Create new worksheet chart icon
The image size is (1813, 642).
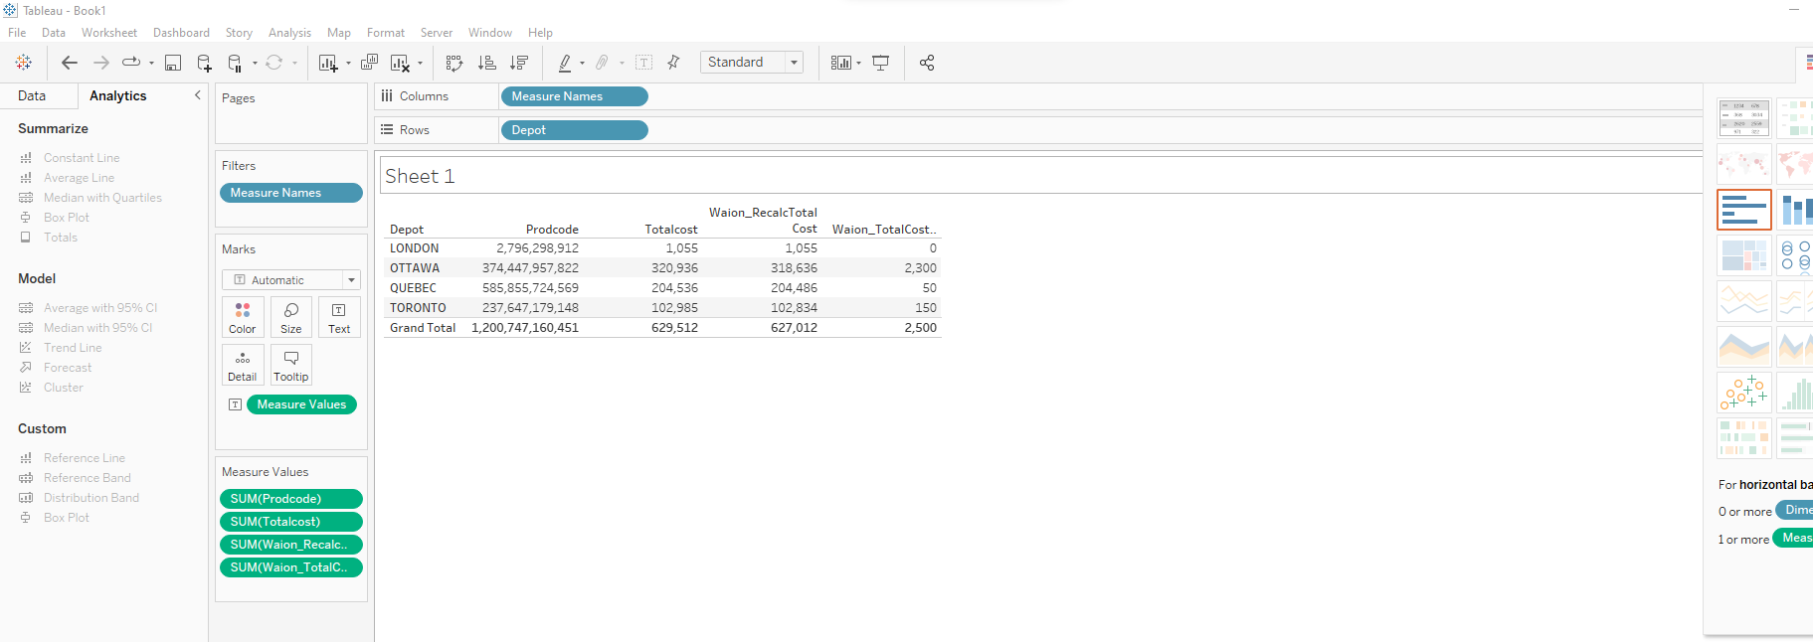click(328, 63)
